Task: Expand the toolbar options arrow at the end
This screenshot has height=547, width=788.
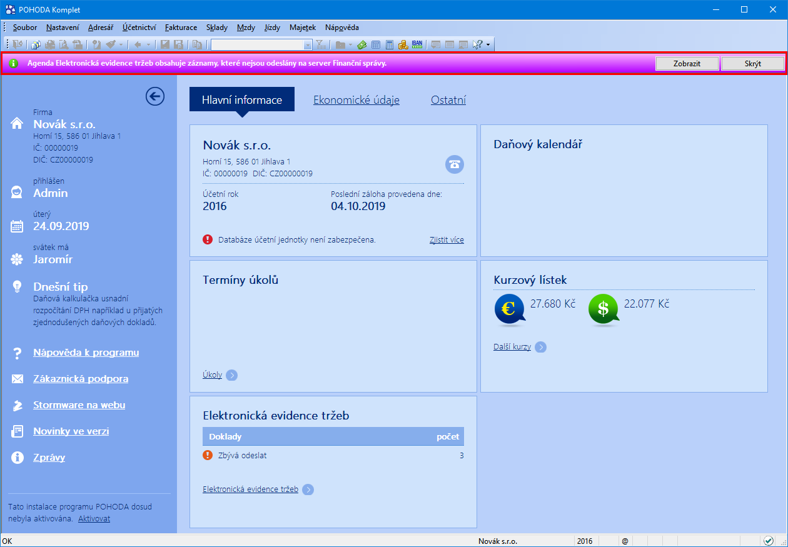Action: [x=488, y=45]
